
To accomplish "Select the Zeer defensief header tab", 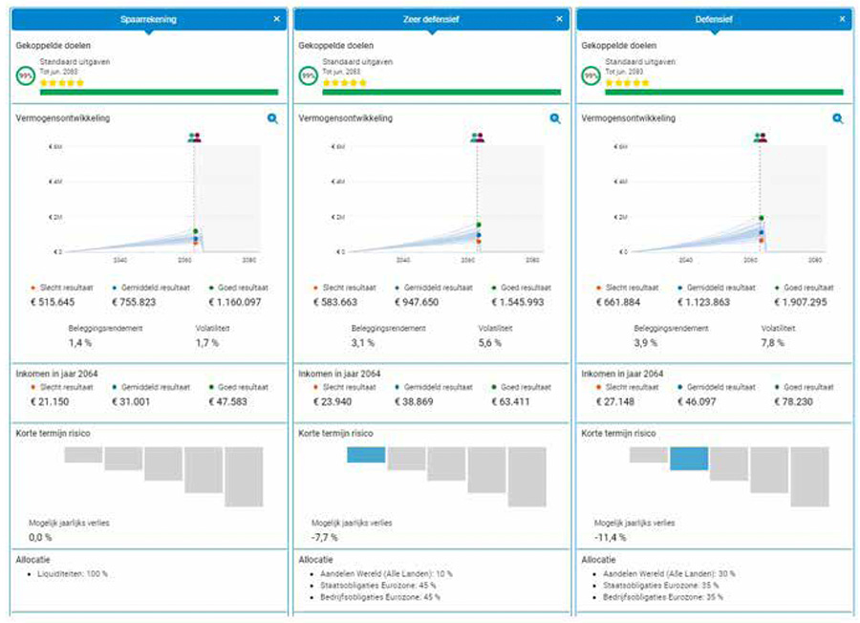I will [430, 19].
